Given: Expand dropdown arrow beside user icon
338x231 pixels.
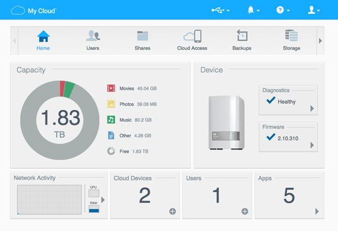Looking at the screenshot, I should click(x=318, y=10).
